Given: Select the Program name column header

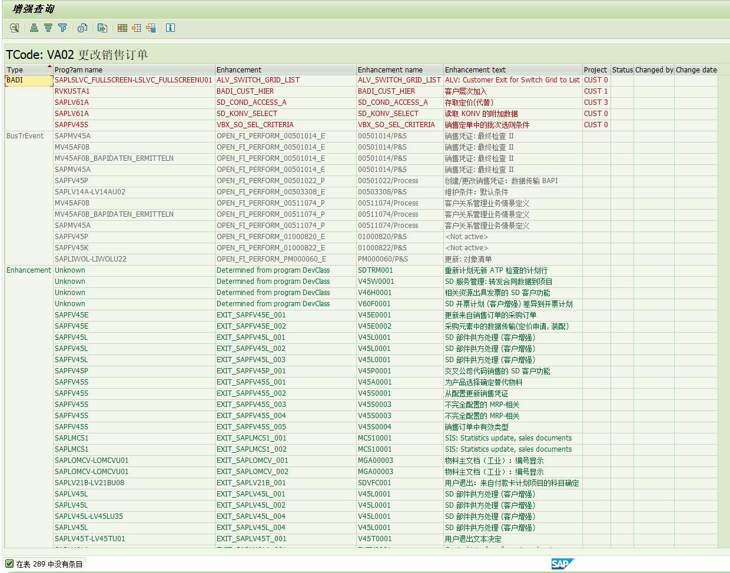Looking at the screenshot, I should (x=134, y=69).
